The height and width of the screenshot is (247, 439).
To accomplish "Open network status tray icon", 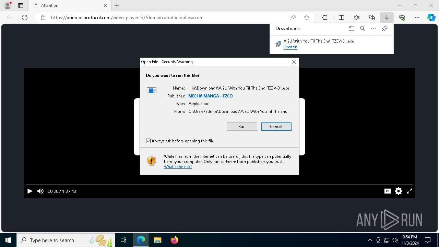I will coord(387,240).
